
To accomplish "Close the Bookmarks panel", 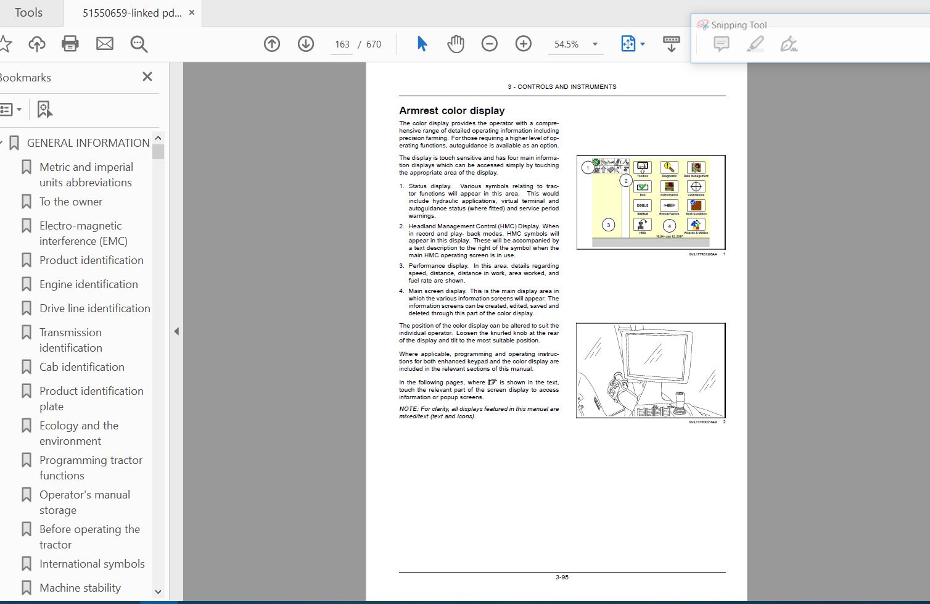I will point(147,77).
